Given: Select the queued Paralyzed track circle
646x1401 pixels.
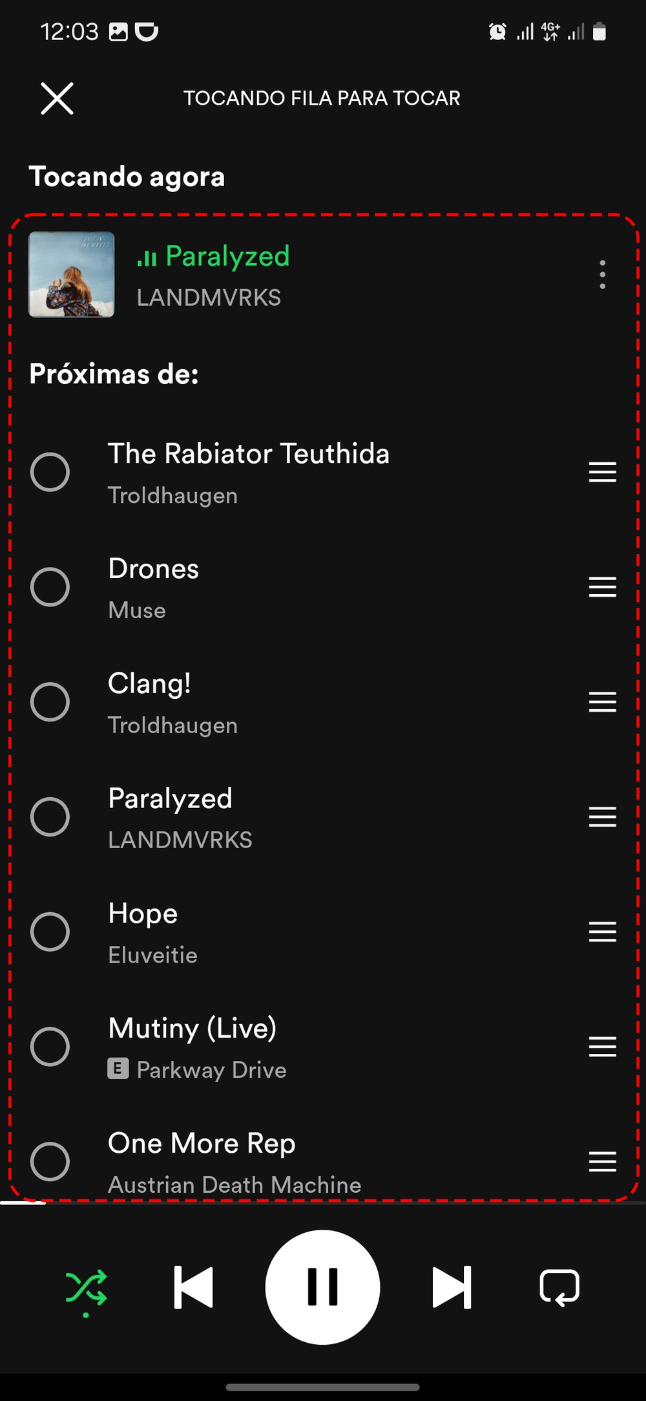Looking at the screenshot, I should click(50, 817).
